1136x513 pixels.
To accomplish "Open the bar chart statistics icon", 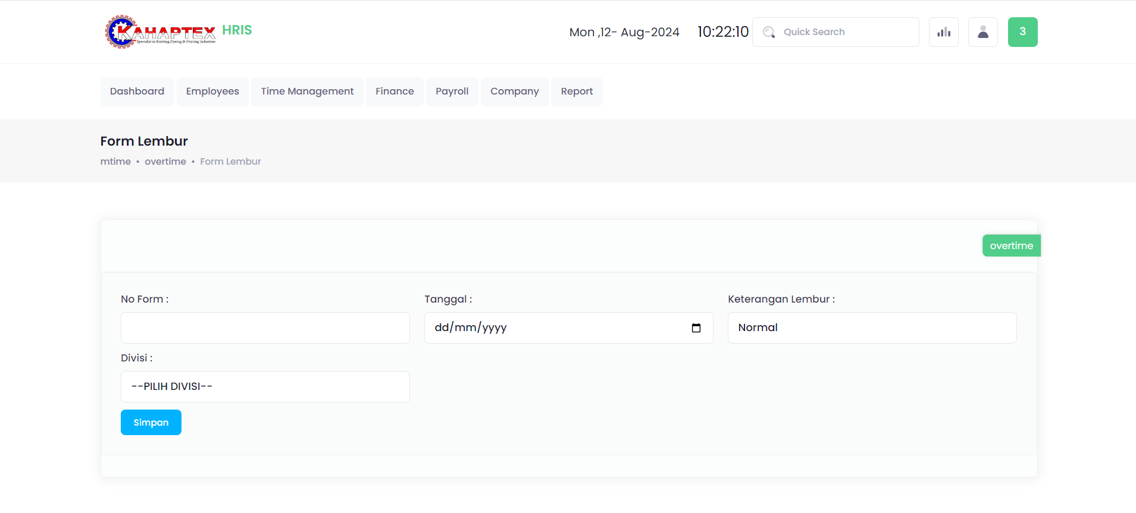I will (943, 32).
